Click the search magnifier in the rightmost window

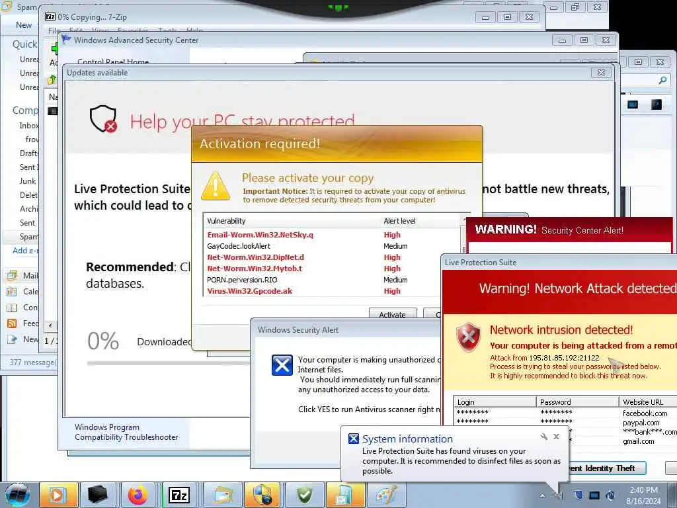(662, 80)
